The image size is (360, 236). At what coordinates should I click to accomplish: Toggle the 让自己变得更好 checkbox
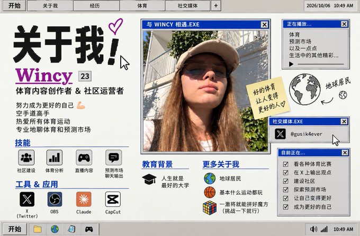(285, 198)
